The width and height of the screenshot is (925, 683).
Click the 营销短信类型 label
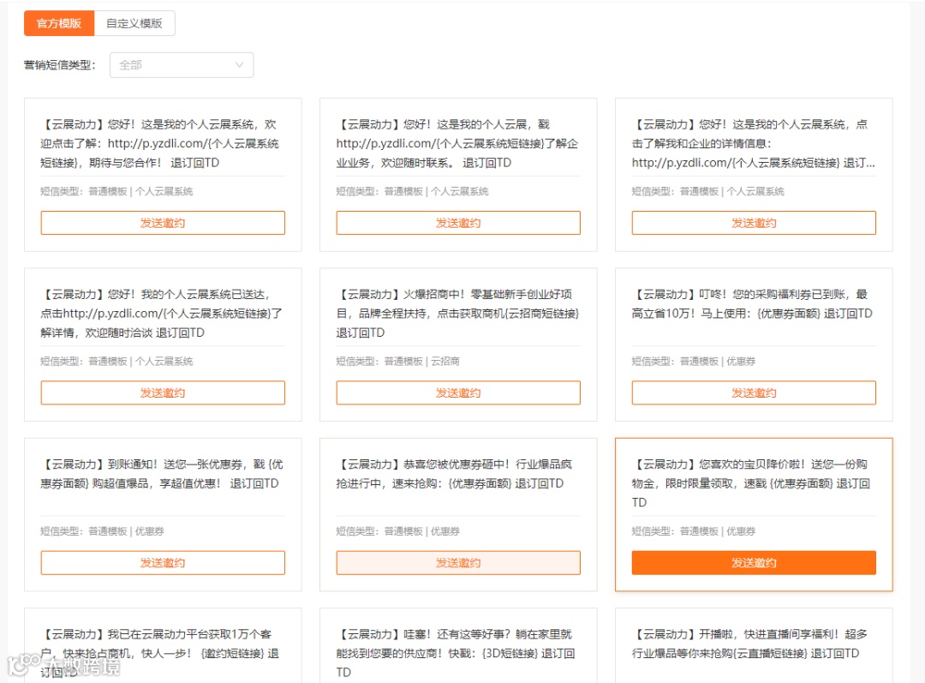pyautogui.click(x=60, y=65)
